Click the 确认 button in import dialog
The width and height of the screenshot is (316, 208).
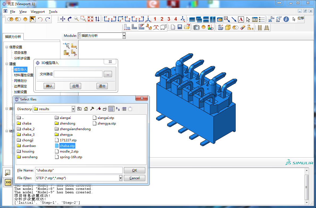(x=49, y=86)
